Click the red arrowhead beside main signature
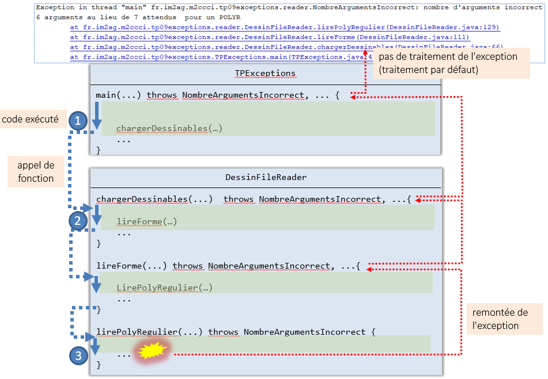This screenshot has width=548, height=379. point(354,97)
